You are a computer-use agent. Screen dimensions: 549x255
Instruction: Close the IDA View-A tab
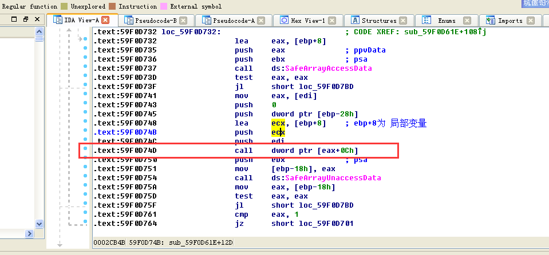(105, 21)
